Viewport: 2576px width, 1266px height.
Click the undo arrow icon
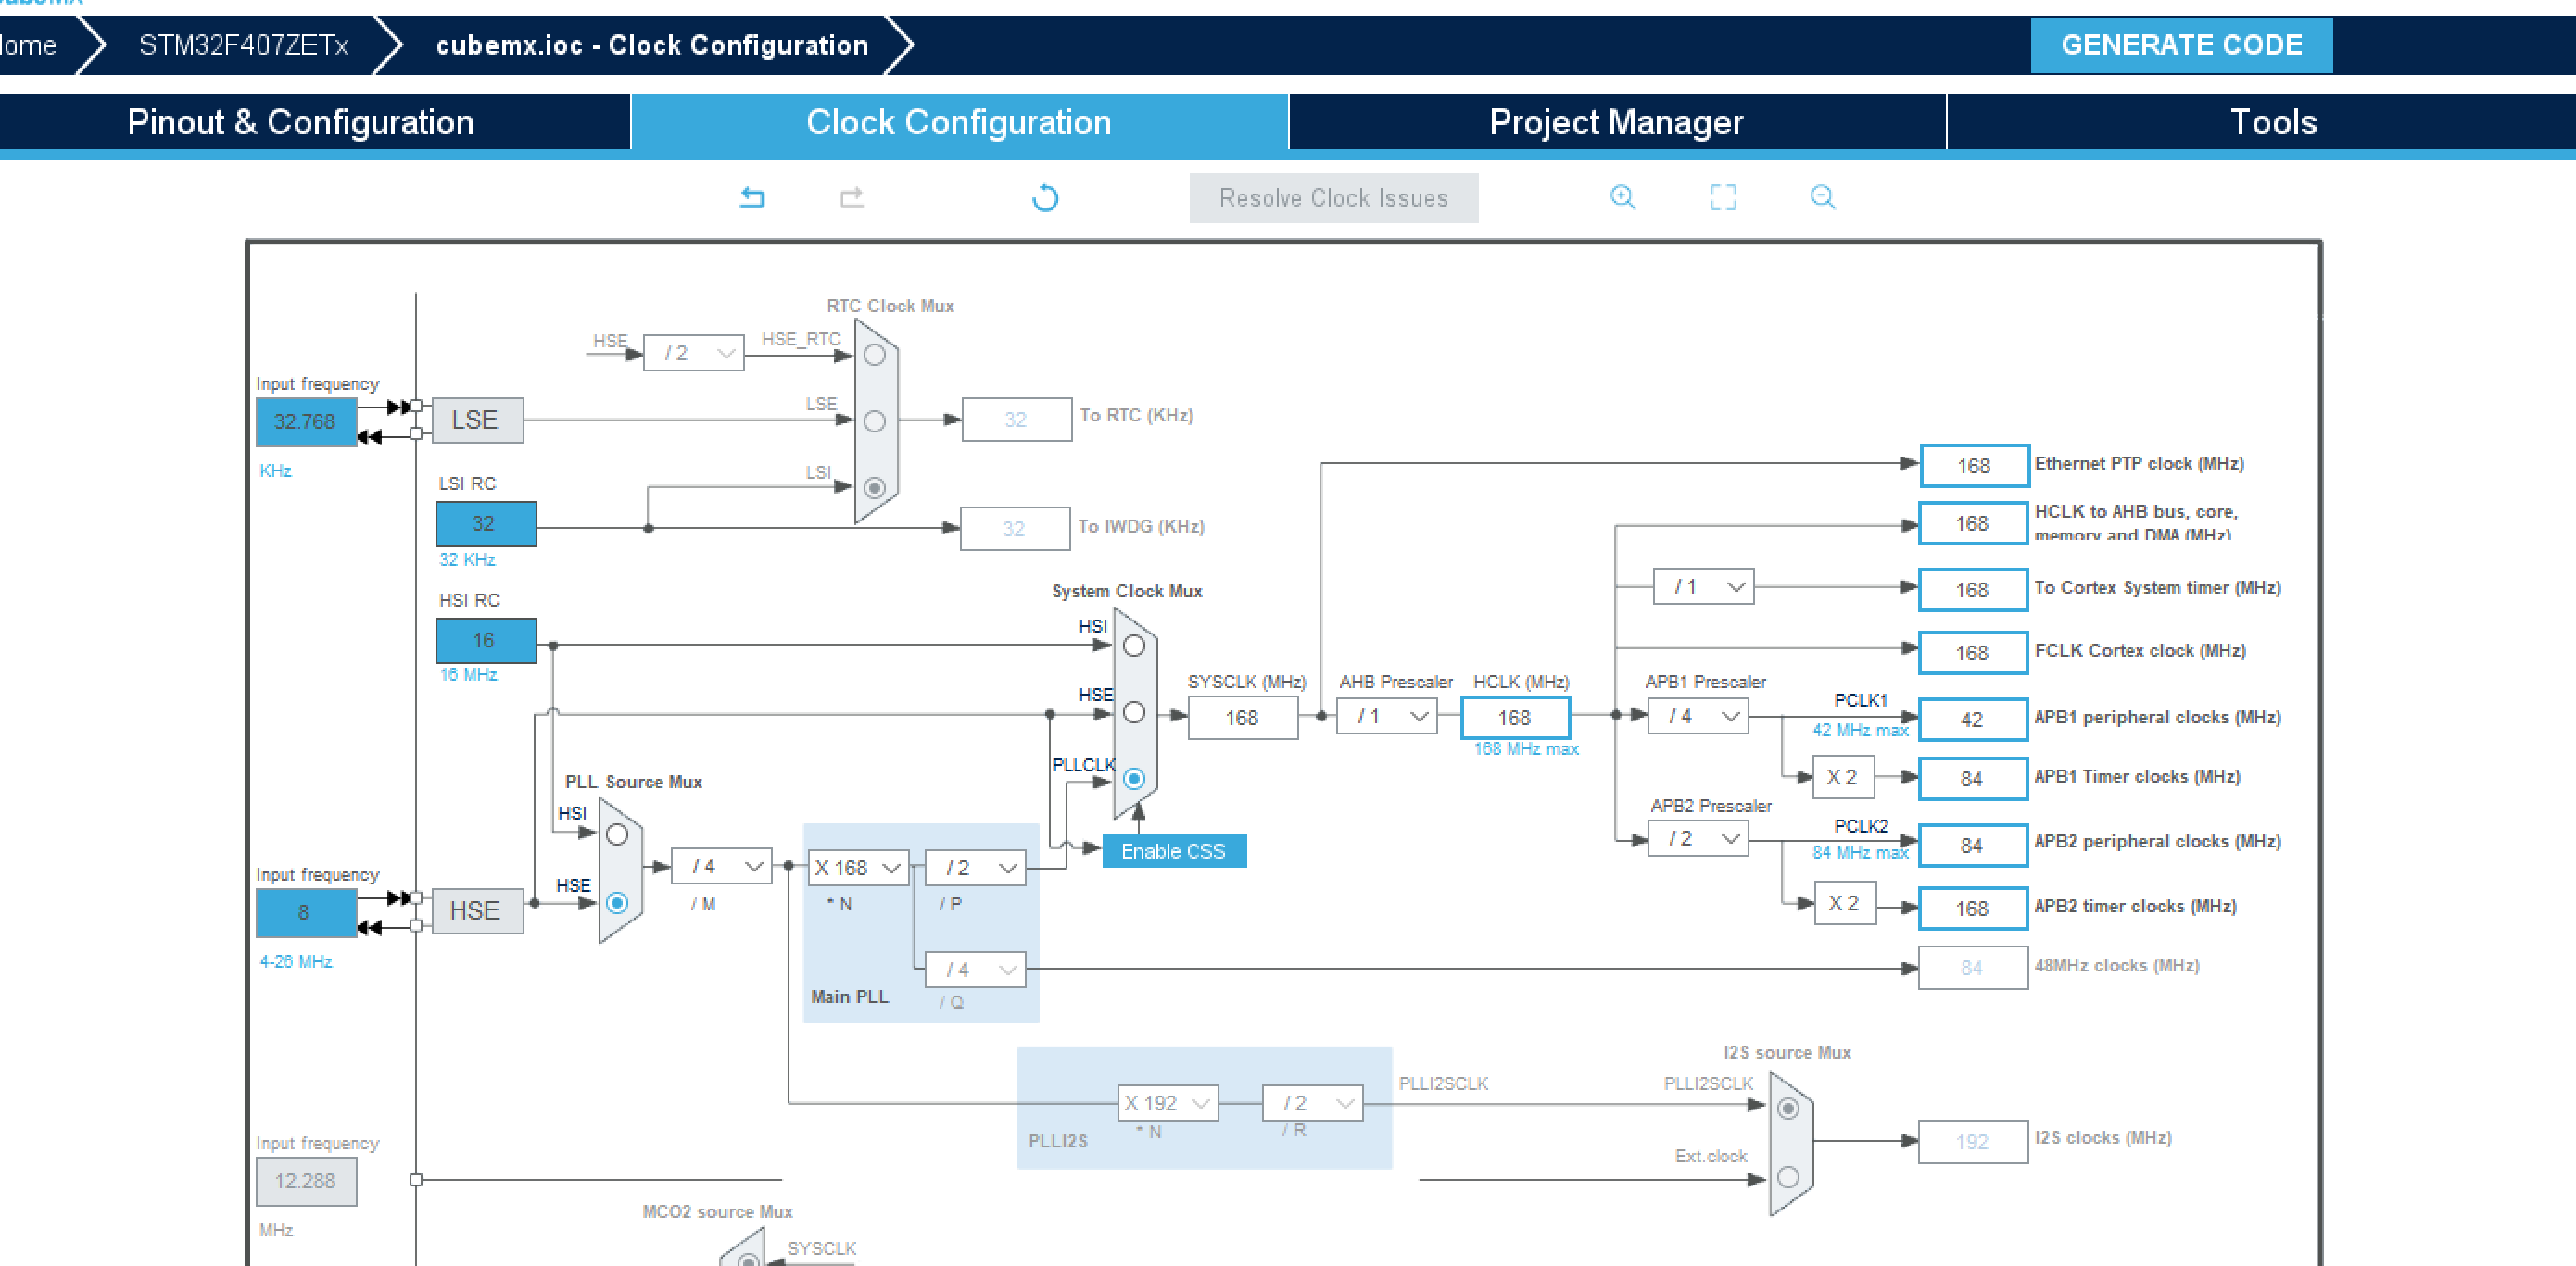[x=752, y=198]
